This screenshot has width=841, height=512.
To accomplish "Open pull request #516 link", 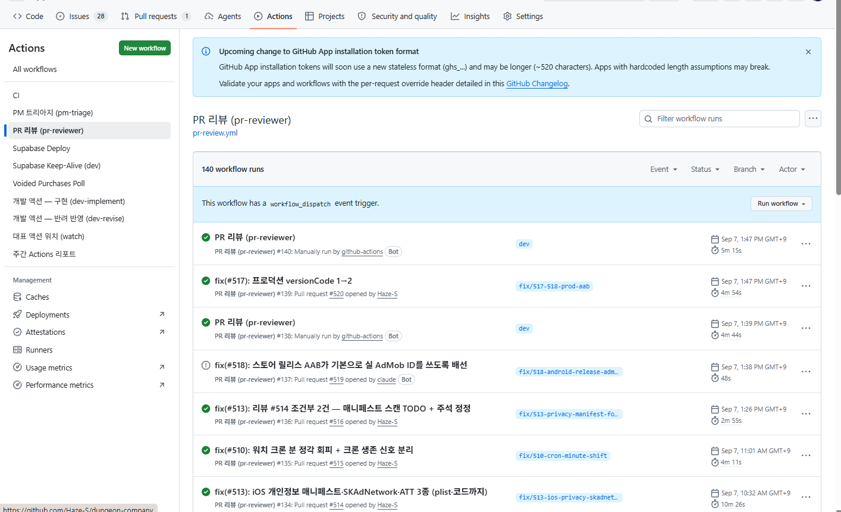I will pos(336,422).
